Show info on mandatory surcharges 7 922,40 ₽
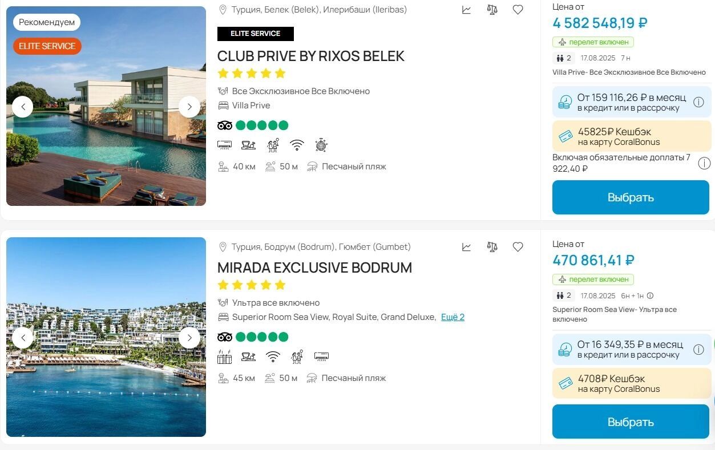 [x=704, y=164]
